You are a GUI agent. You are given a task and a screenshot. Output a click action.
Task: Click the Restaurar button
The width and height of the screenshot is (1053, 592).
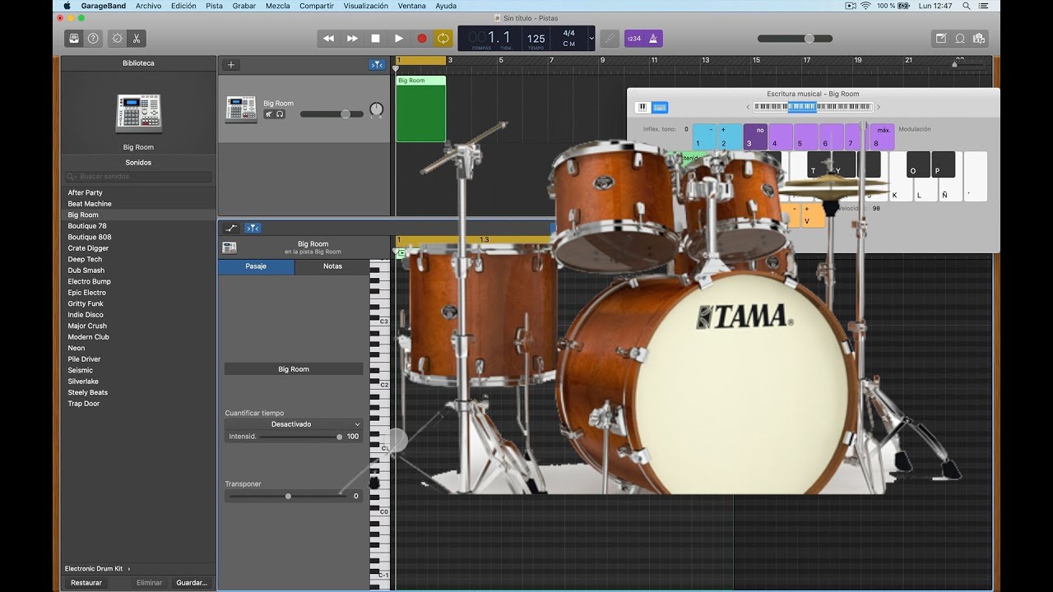pos(86,583)
